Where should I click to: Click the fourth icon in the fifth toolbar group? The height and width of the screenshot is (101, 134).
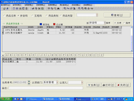(x=74, y=9)
